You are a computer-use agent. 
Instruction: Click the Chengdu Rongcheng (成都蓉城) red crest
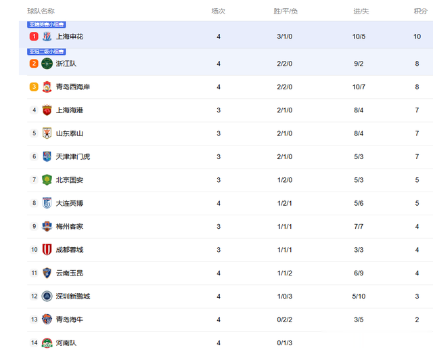click(x=47, y=250)
